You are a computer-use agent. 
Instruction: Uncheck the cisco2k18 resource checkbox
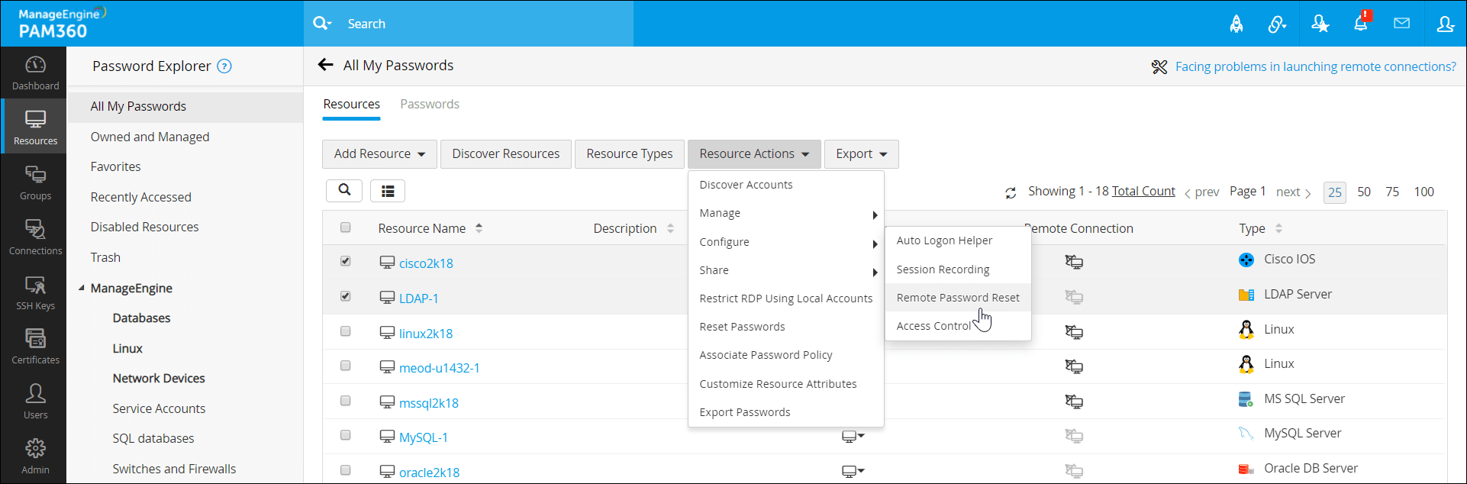coord(346,261)
